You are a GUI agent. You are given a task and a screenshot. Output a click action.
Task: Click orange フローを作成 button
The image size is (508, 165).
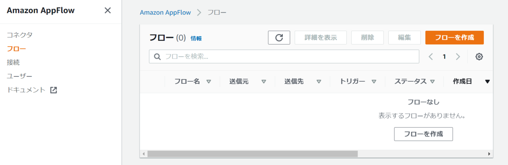(455, 37)
